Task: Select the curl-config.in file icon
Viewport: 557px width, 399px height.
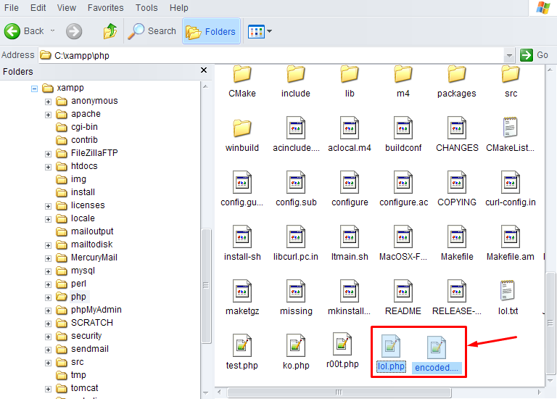Action: tap(511, 182)
